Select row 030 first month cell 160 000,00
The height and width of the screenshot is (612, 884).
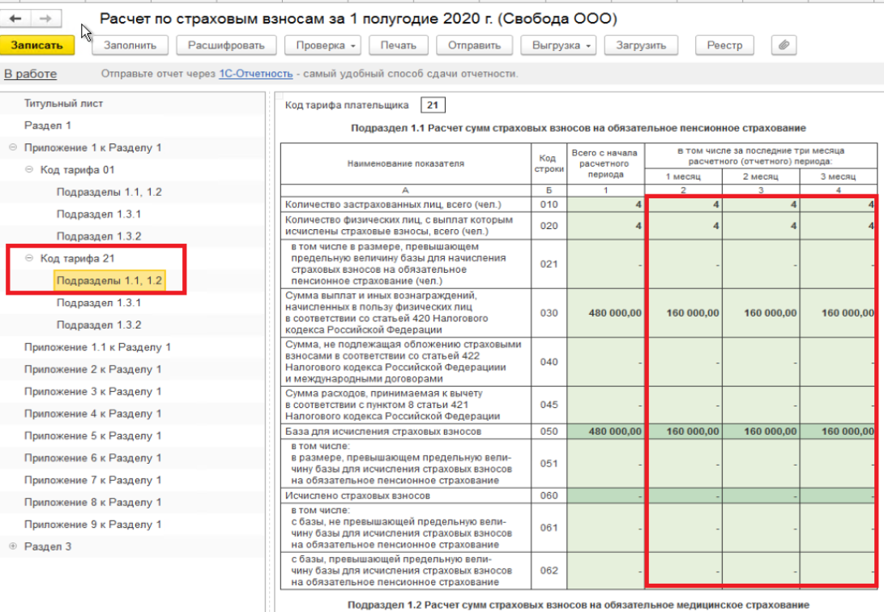(x=683, y=313)
